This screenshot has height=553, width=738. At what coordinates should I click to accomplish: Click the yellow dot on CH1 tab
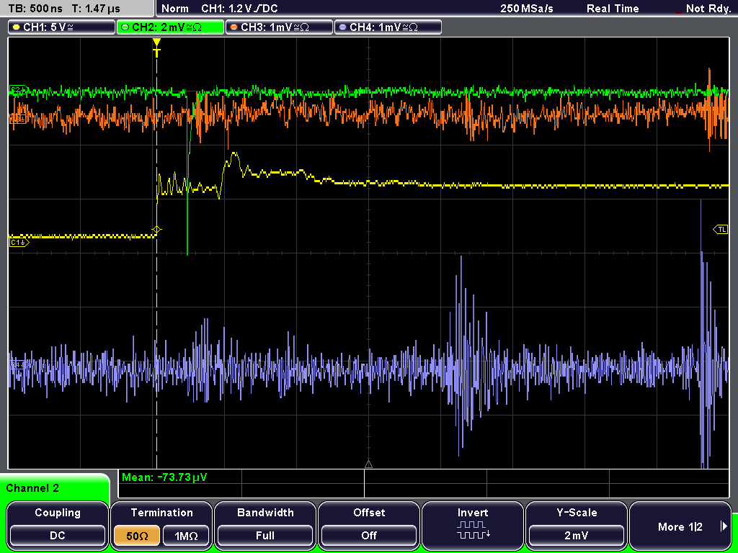[16, 27]
